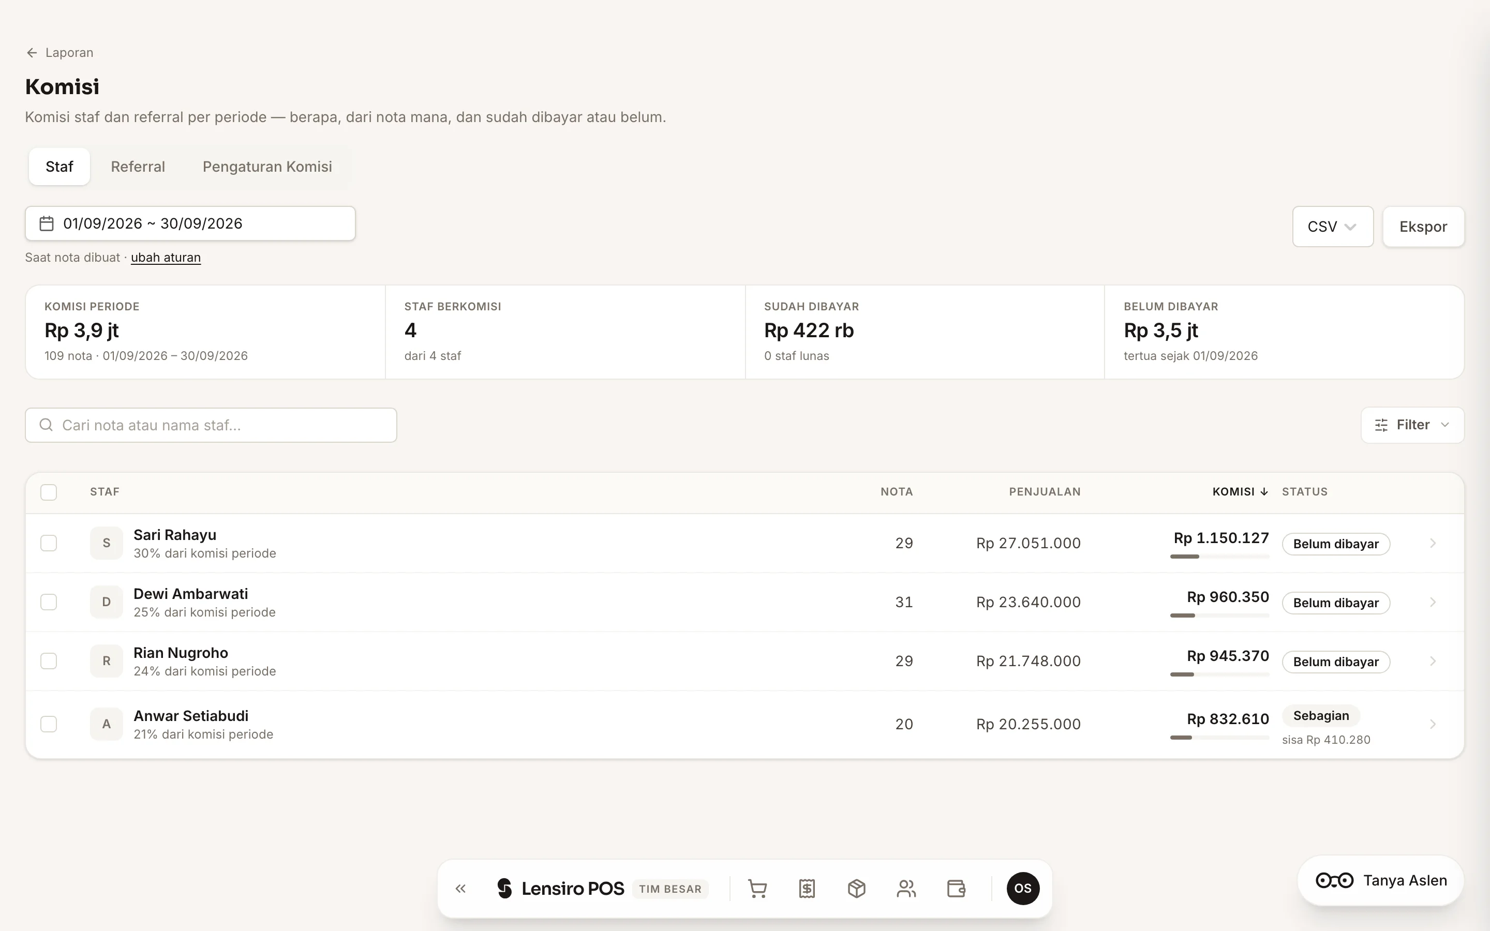Click Anwar Setiabudi's commission progress bar
This screenshot has height=931, width=1490.
tap(1220, 738)
